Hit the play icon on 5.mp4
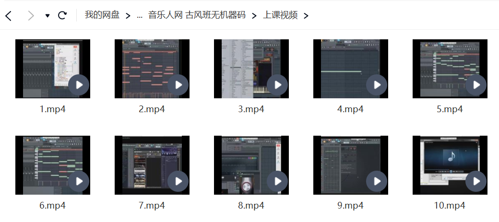Screen dimensions: 499x222 (476, 85)
